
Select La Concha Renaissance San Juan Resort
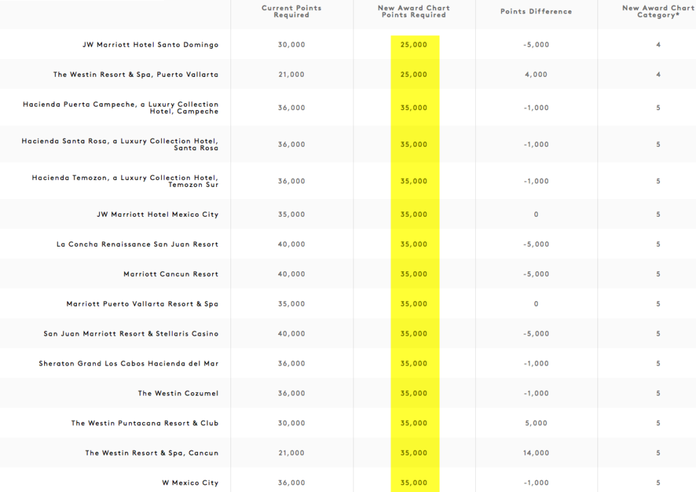click(137, 245)
